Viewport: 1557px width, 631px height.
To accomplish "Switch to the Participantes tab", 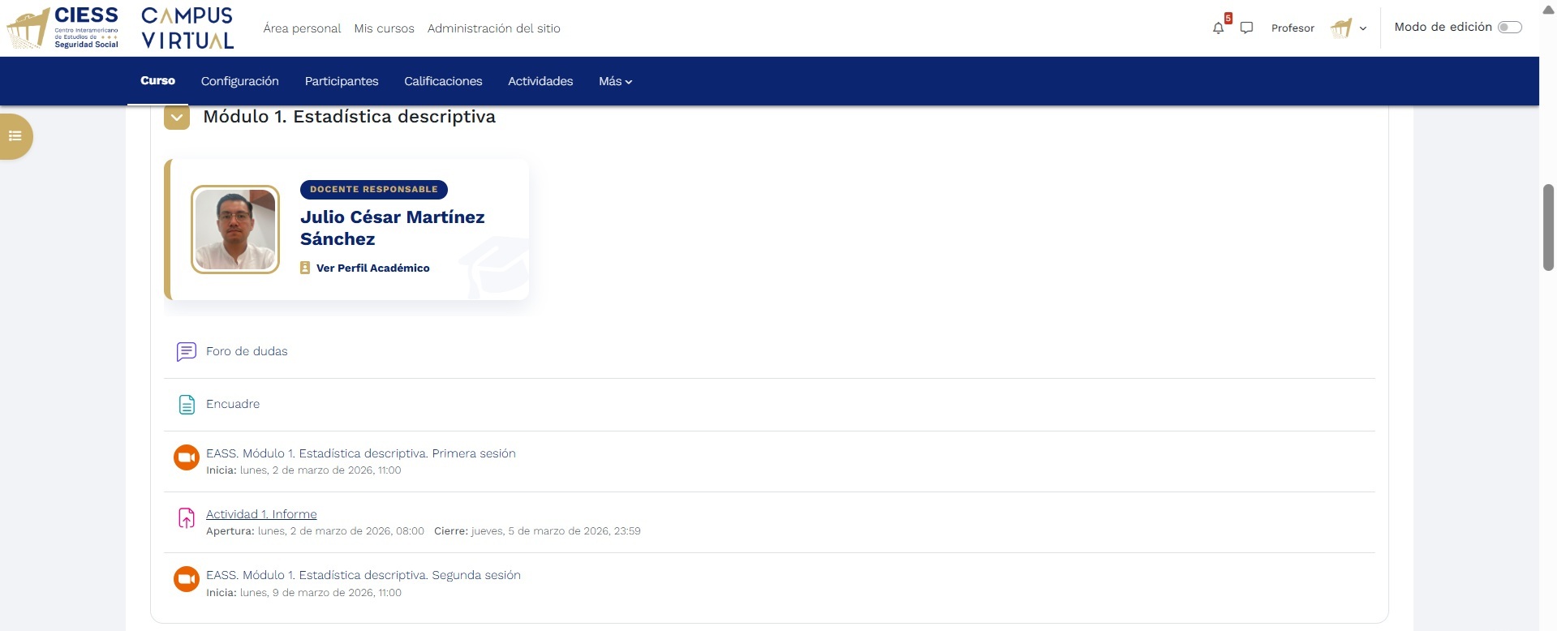I will (342, 81).
